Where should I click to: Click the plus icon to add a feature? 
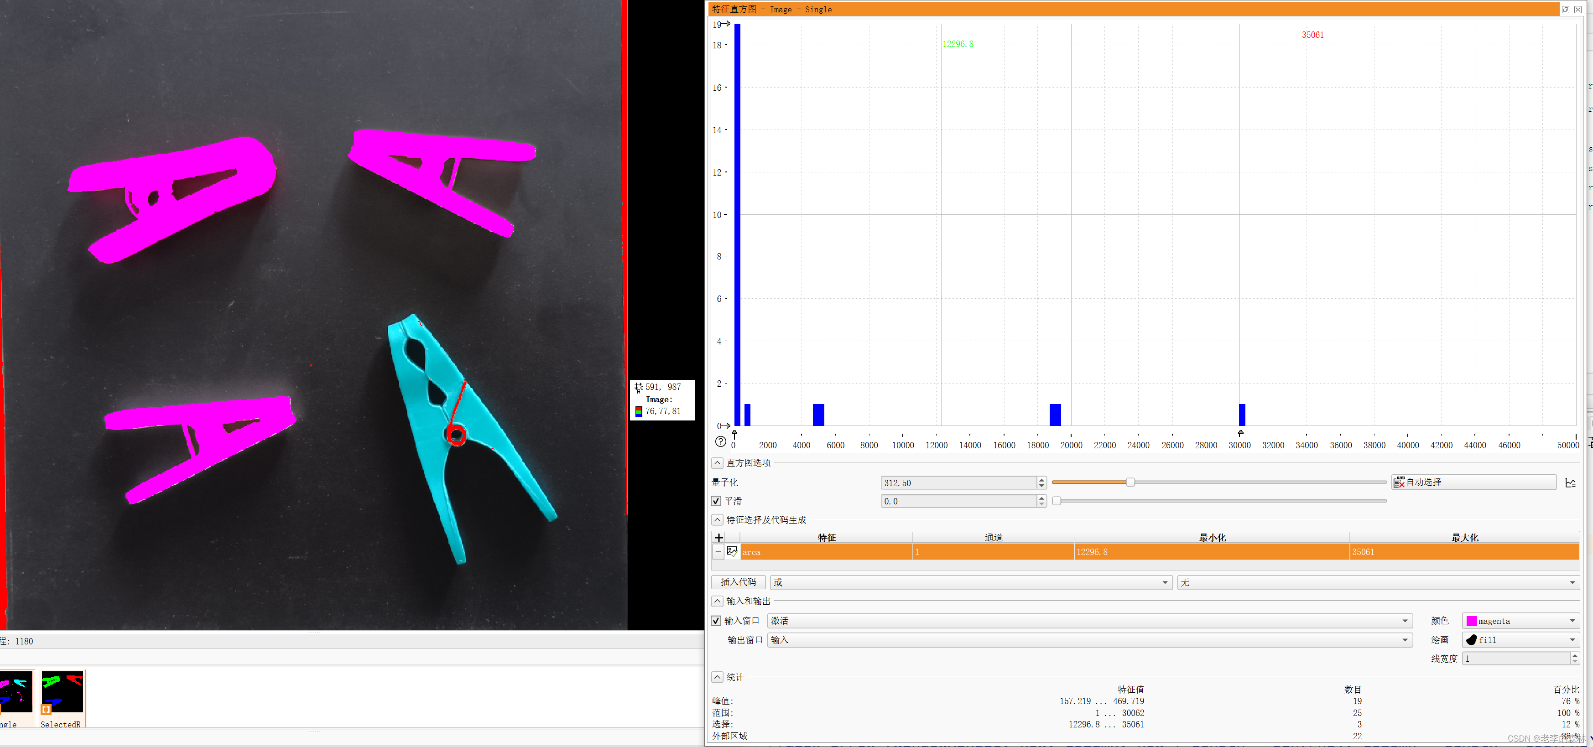[718, 537]
